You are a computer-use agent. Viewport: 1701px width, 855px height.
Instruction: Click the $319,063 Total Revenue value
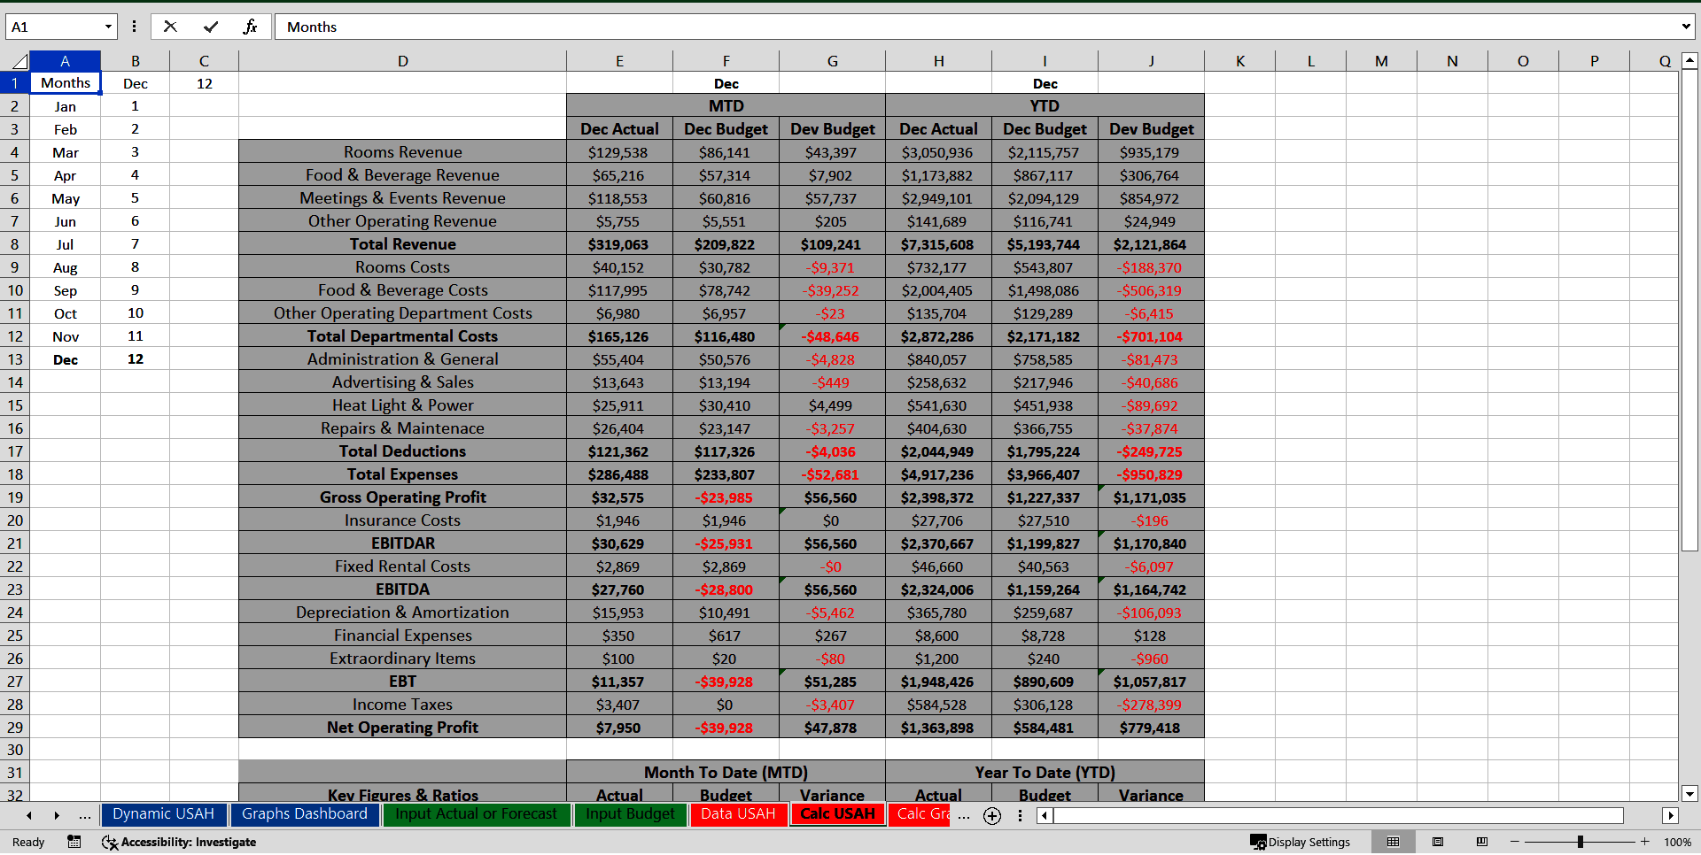pyautogui.click(x=619, y=244)
